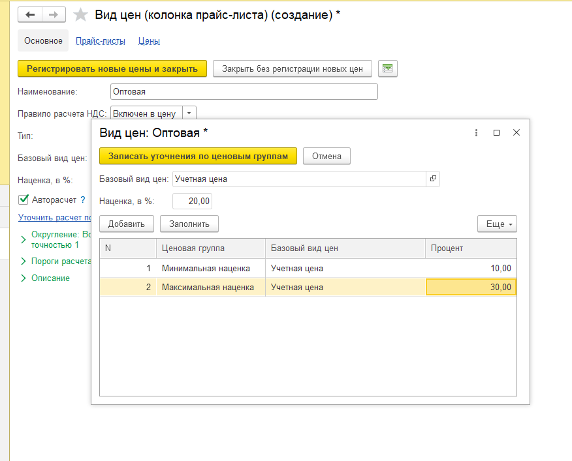Click the Авторасчет help question mark
Viewport: 572px width, 461px height.
click(83, 200)
